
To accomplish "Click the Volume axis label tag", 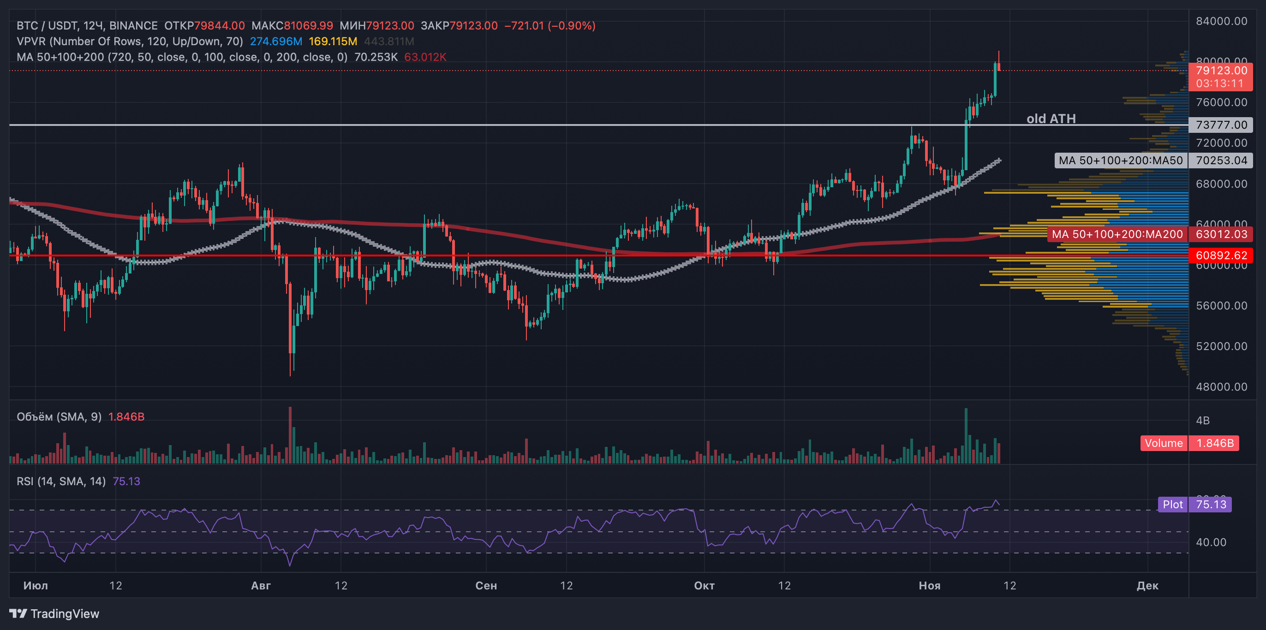I will coord(1164,443).
